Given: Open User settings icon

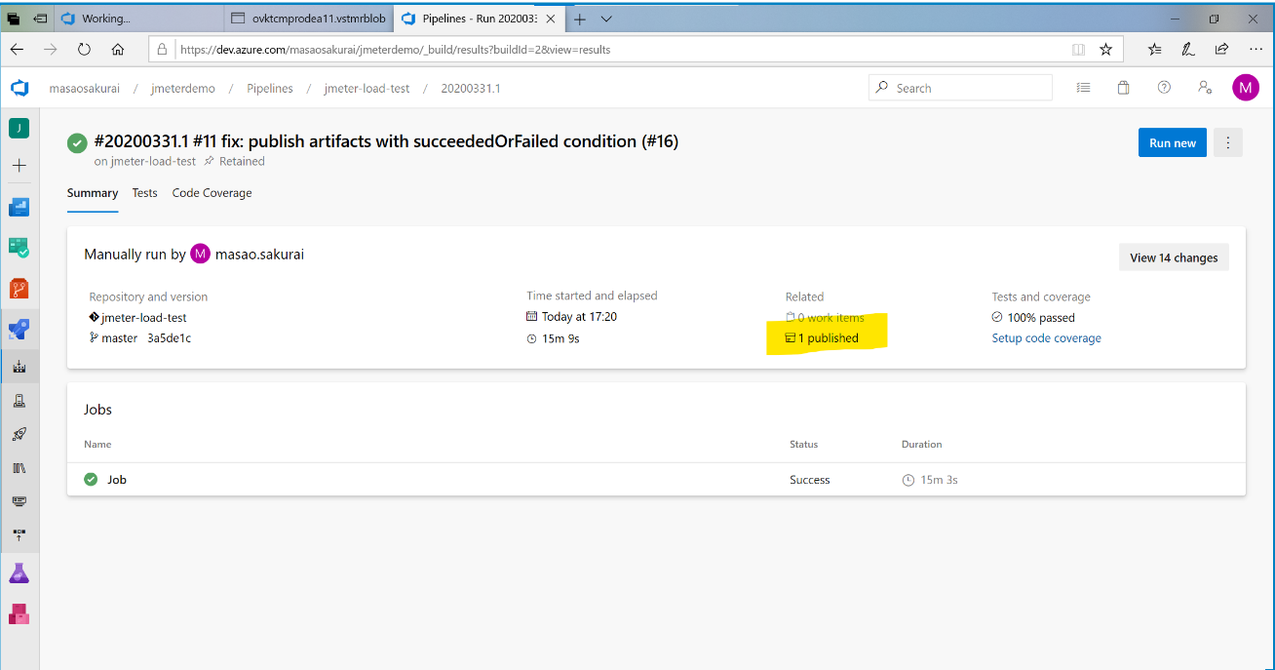Looking at the screenshot, I should tap(1205, 88).
